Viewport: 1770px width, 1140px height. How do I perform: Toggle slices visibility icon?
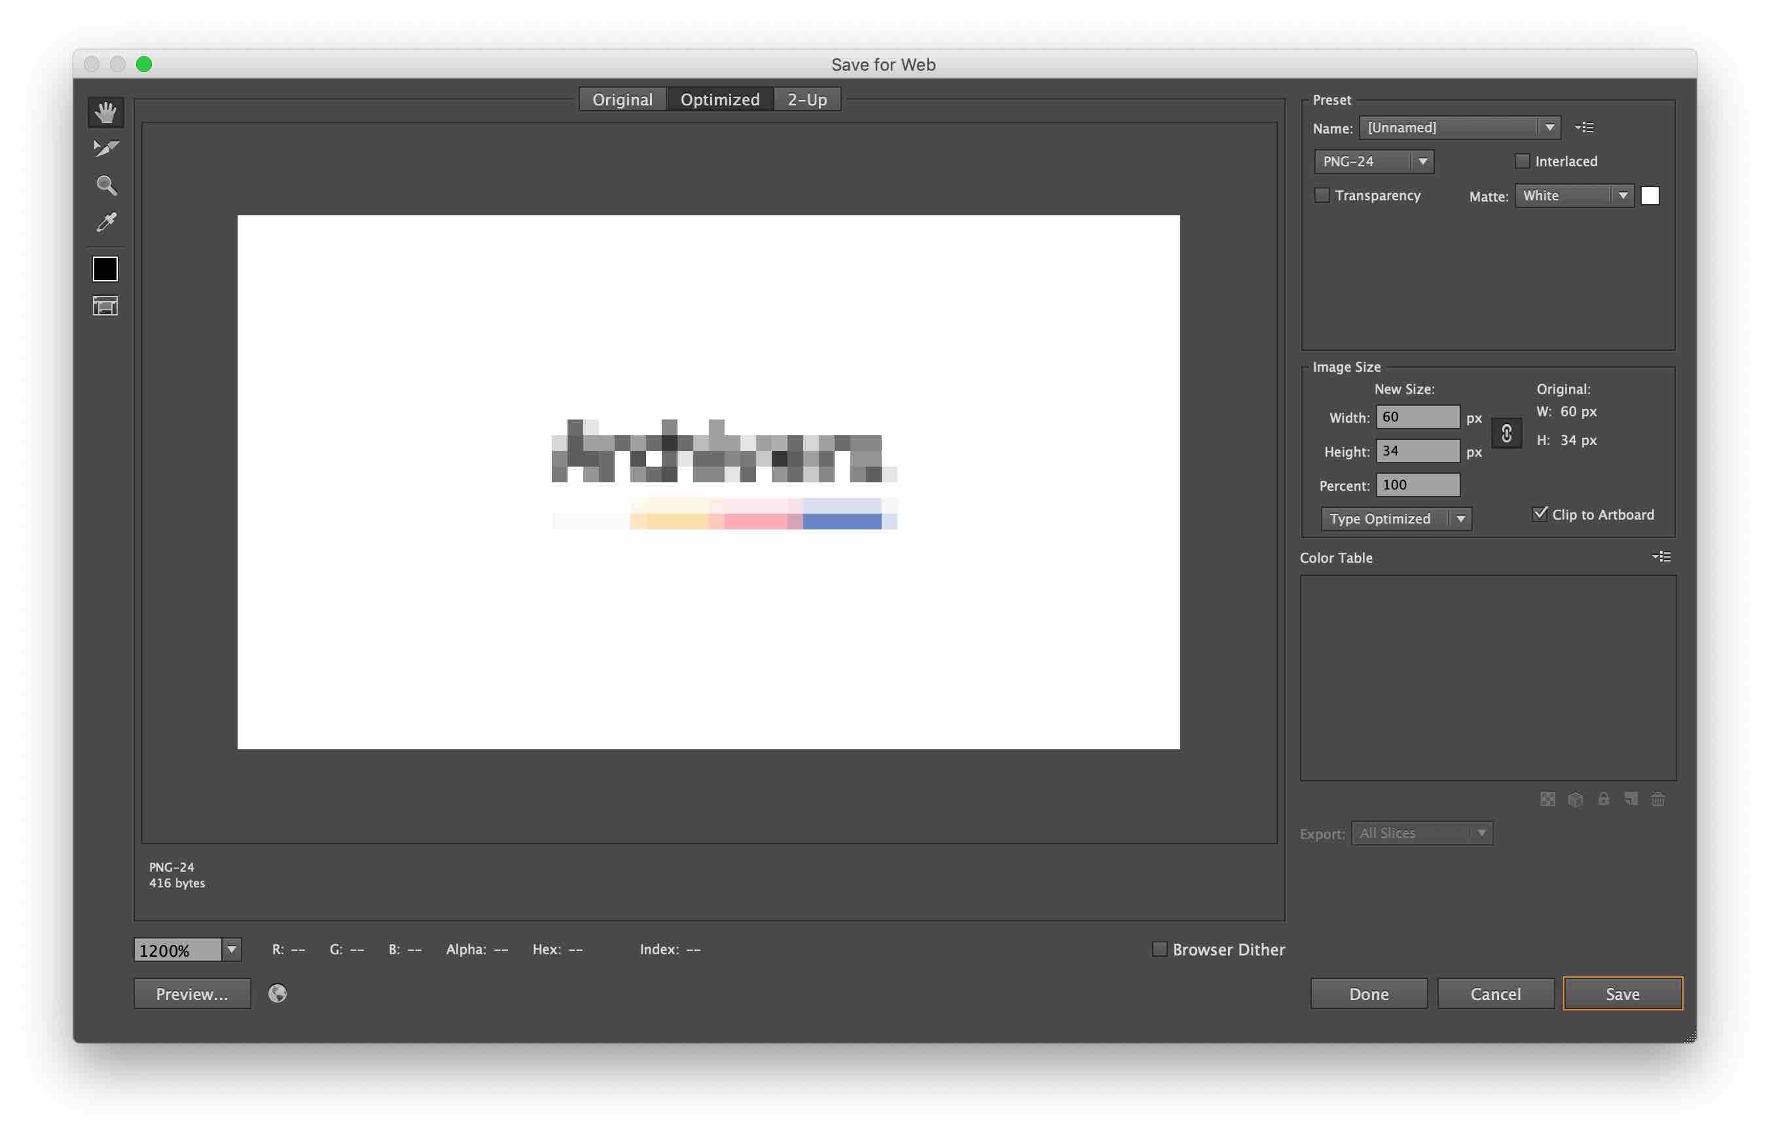[105, 306]
